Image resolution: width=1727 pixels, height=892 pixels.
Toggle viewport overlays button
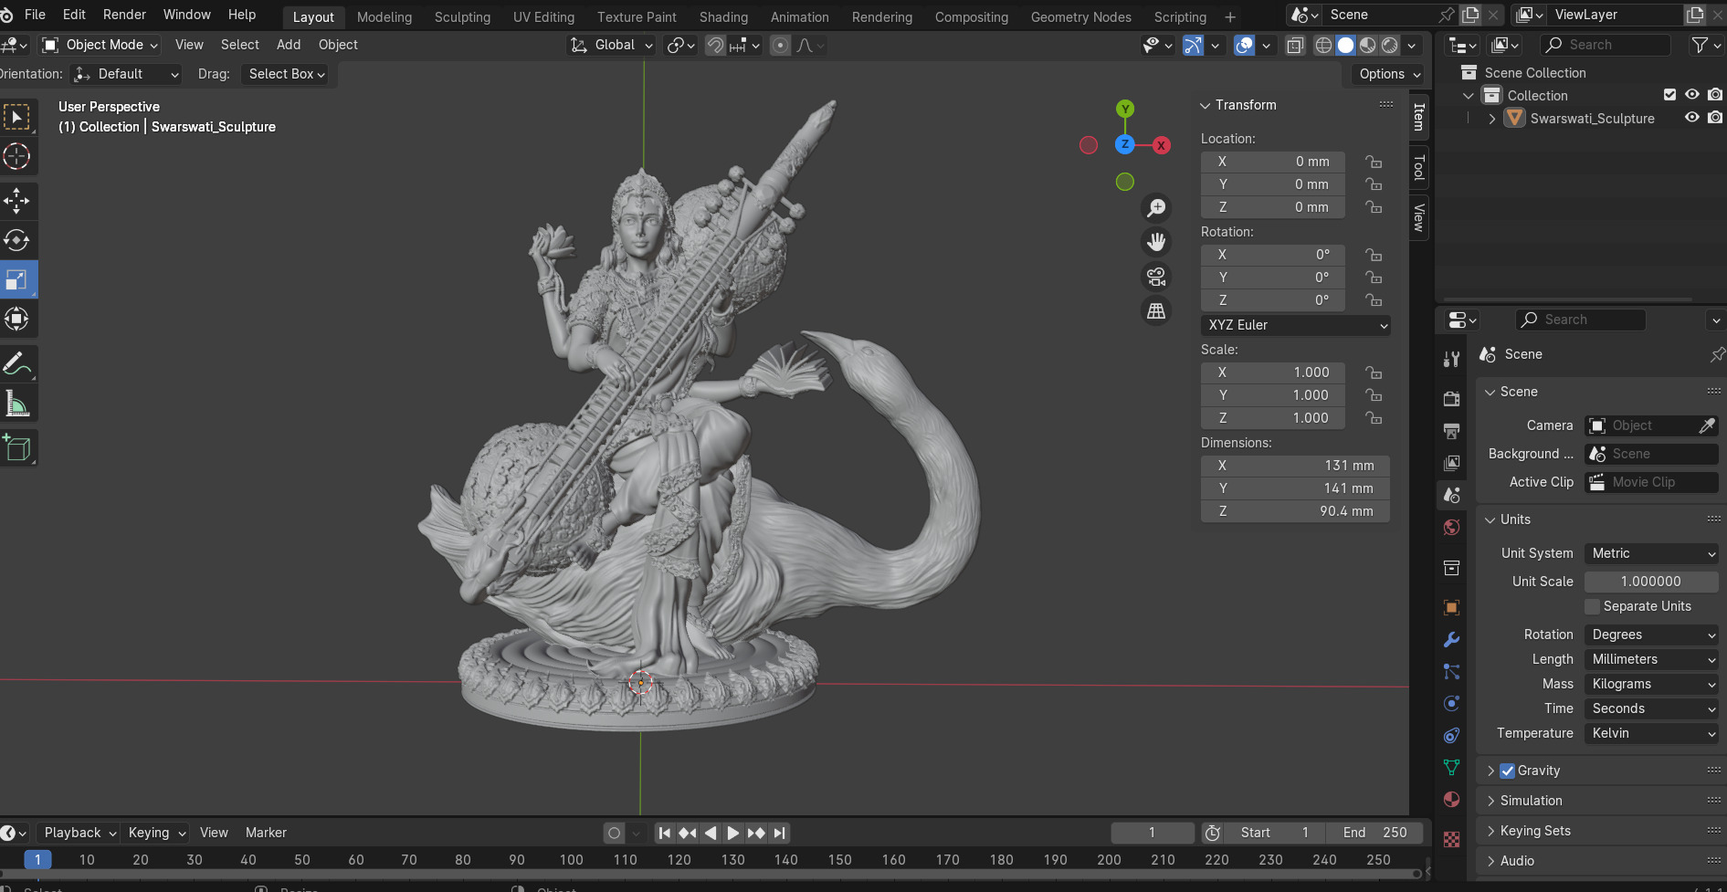1244,45
